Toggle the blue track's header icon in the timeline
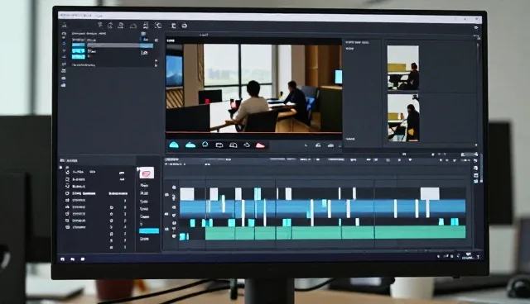 [174, 207]
